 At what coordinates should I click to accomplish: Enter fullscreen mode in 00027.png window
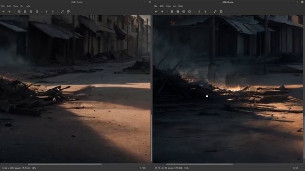coord(62,11)
